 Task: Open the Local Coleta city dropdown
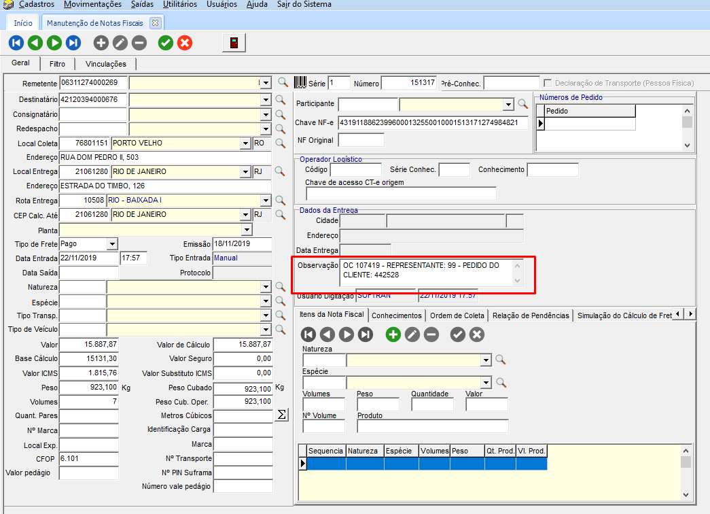pyautogui.click(x=245, y=143)
